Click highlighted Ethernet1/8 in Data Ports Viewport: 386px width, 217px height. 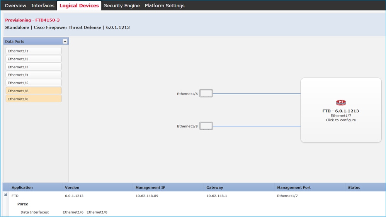coord(34,99)
